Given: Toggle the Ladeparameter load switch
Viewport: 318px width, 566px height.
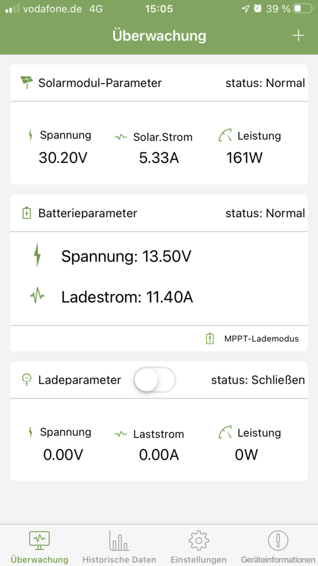Looking at the screenshot, I should (155, 380).
